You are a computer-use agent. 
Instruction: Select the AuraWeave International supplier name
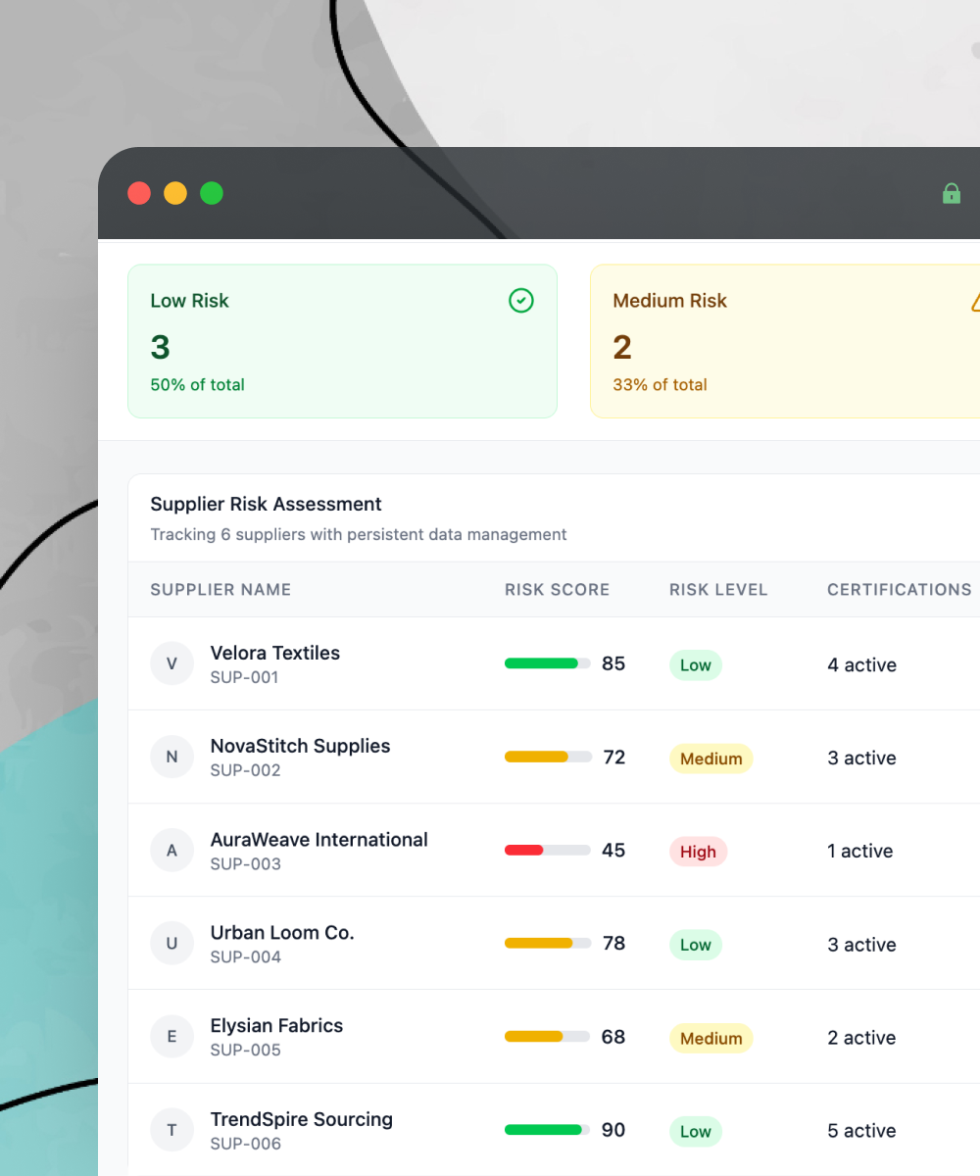point(319,840)
